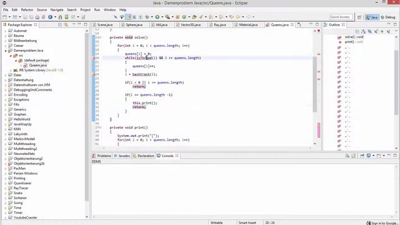Click the Outline vertical scrollbar
This screenshot has width=400, height=225.
coord(396,82)
